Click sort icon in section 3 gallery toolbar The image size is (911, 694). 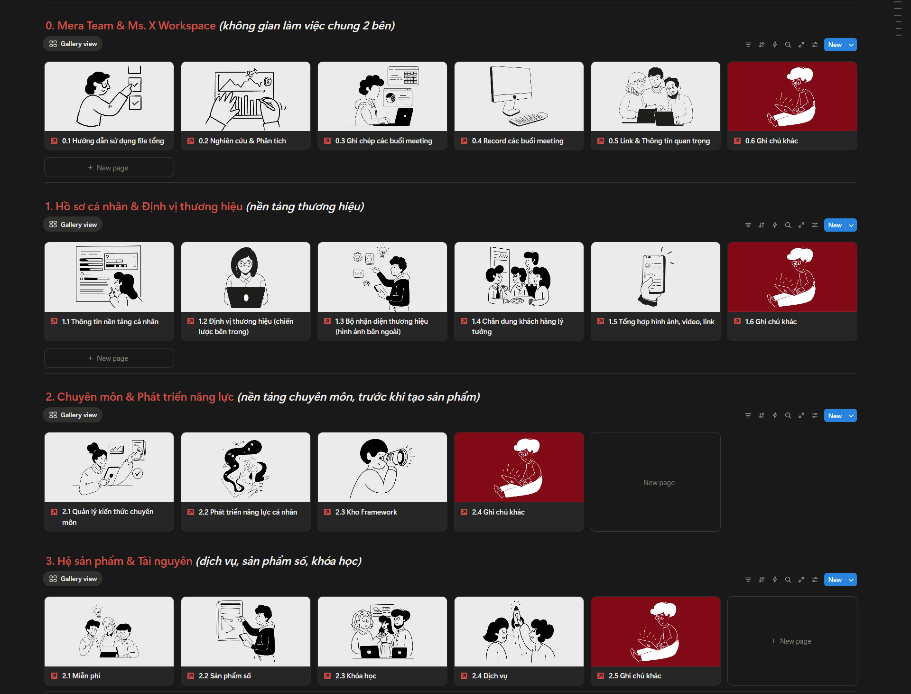(761, 580)
